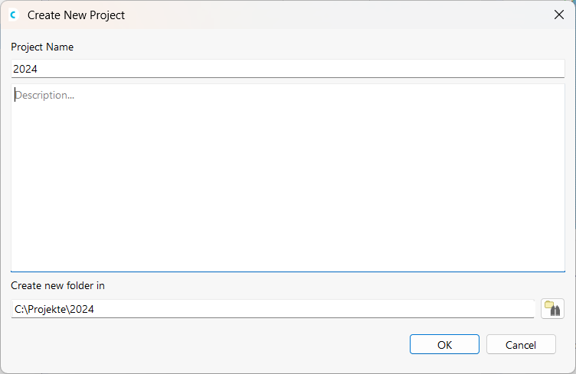Click the center of the Description area
Image resolution: width=576 pixels, height=374 pixels.
tap(288, 177)
